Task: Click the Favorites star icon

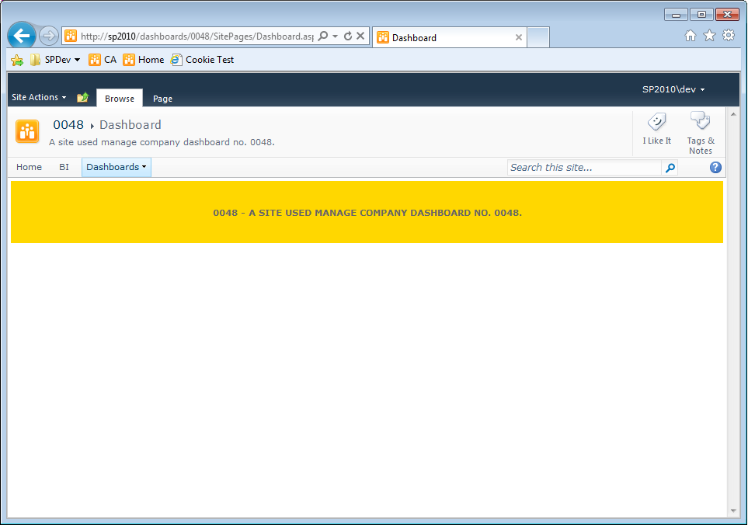Action: [x=708, y=35]
